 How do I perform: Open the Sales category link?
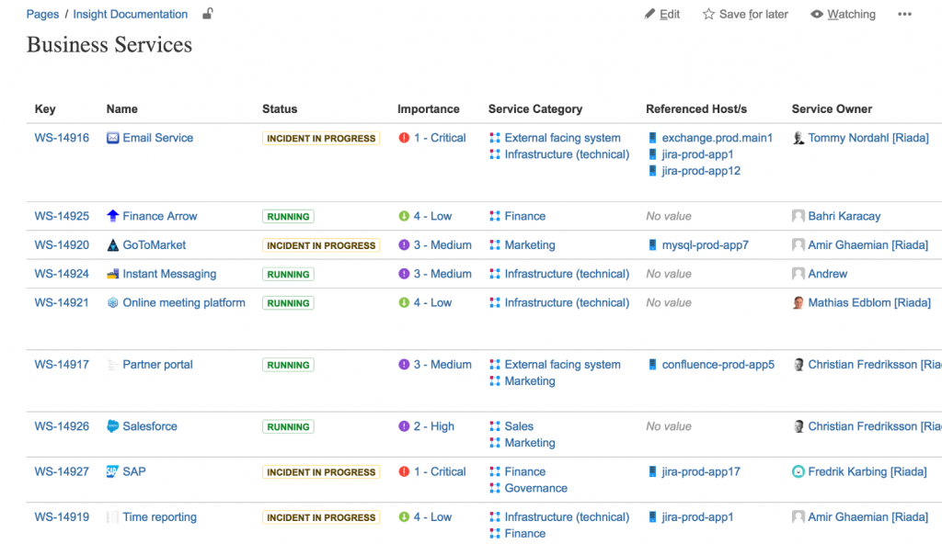(519, 426)
